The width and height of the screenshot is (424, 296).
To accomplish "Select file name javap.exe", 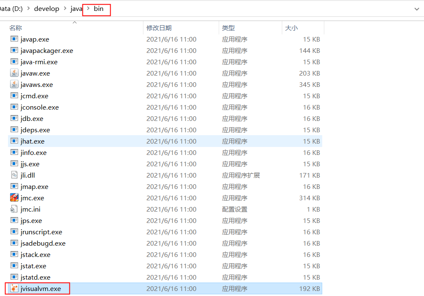I will coord(35,39).
